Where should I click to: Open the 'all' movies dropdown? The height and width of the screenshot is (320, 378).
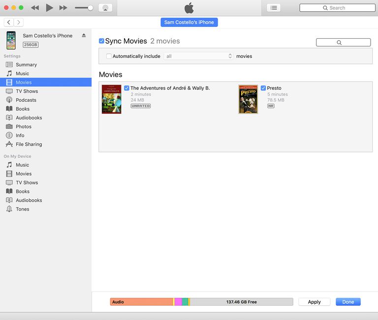(x=198, y=56)
